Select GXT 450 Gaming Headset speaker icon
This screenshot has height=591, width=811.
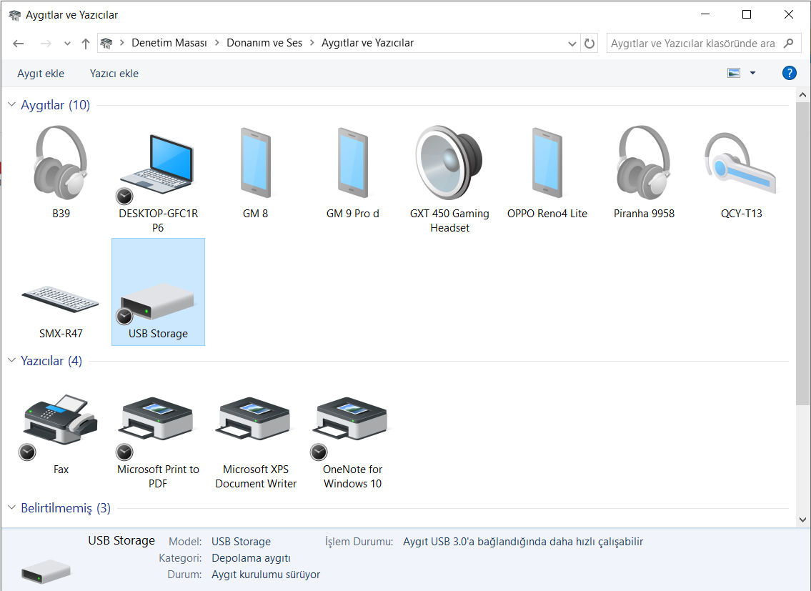pyautogui.click(x=449, y=162)
